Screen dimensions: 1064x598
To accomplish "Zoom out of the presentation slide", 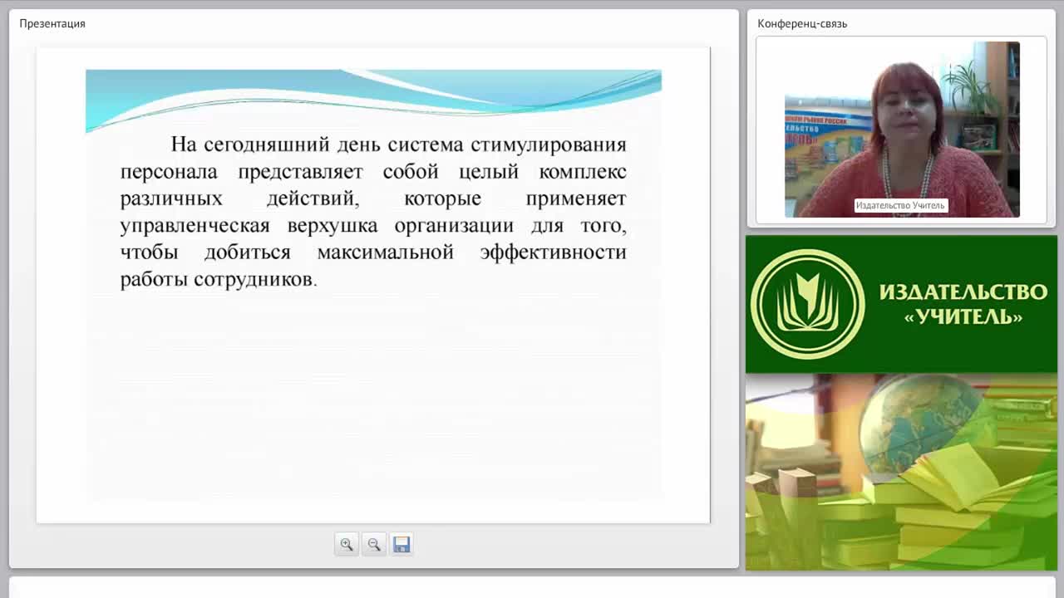I will click(x=374, y=544).
